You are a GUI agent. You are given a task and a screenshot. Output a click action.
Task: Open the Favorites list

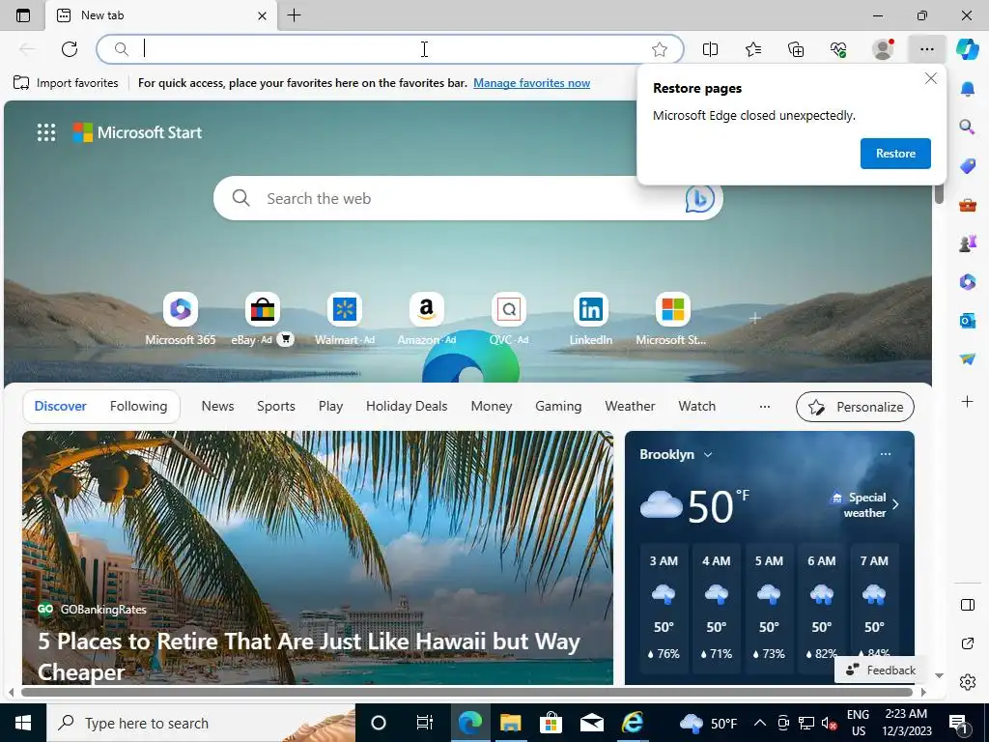click(x=753, y=49)
